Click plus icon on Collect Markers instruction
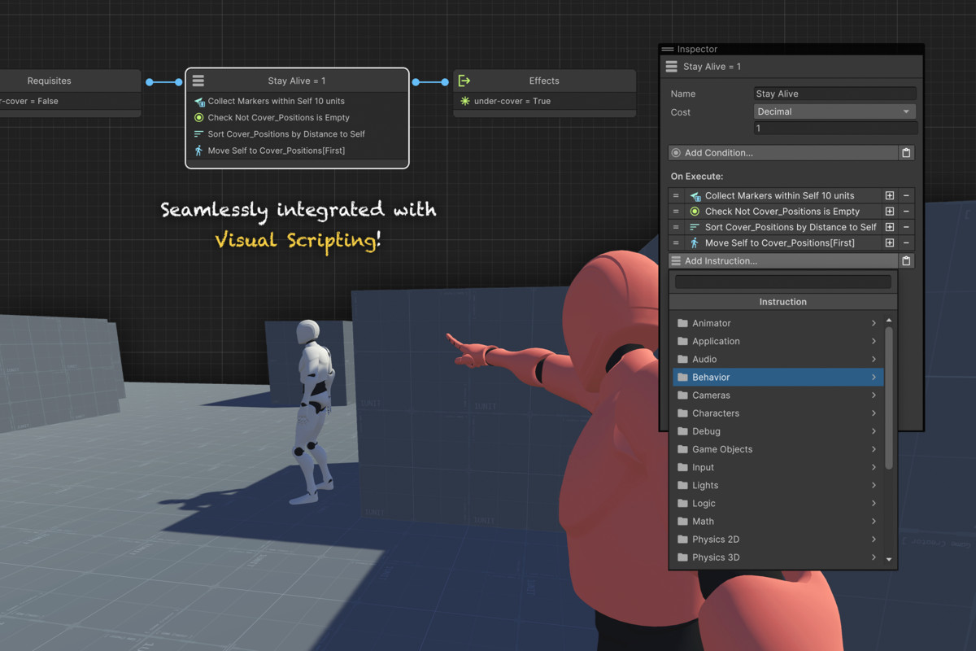 point(890,195)
